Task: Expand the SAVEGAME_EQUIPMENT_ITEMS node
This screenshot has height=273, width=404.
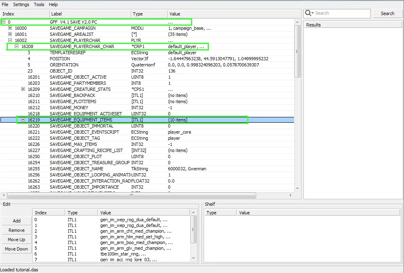Action: tap(23, 120)
